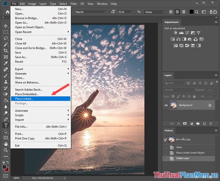Select the Eyedropper tool
The image size is (220, 181).
coord(6,63)
